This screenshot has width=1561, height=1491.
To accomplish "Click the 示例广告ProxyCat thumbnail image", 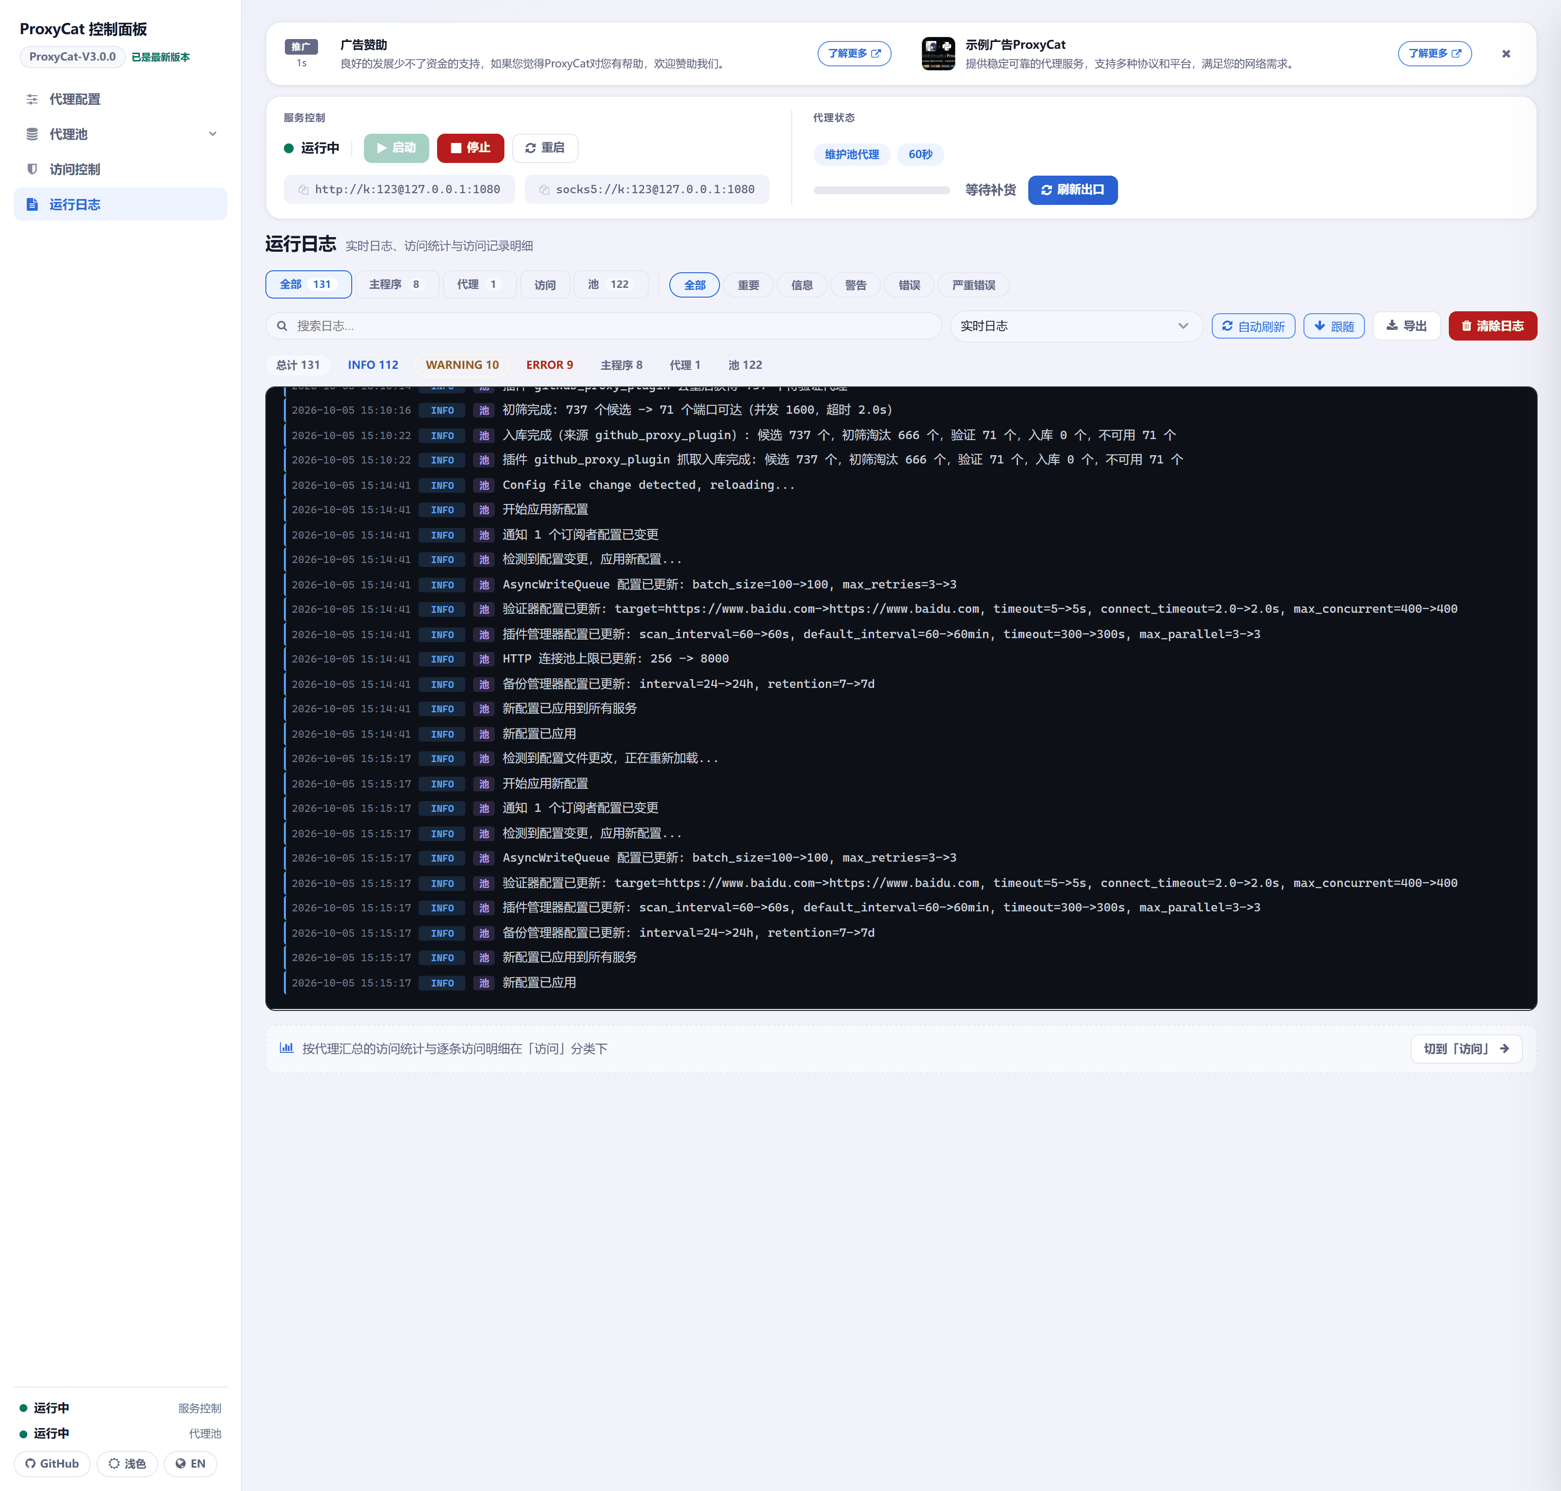I will click(x=938, y=53).
